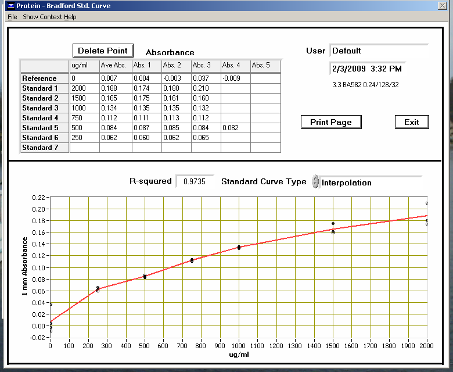Click the Abs. 1 column header
The height and width of the screenshot is (372, 453).
(x=147, y=66)
